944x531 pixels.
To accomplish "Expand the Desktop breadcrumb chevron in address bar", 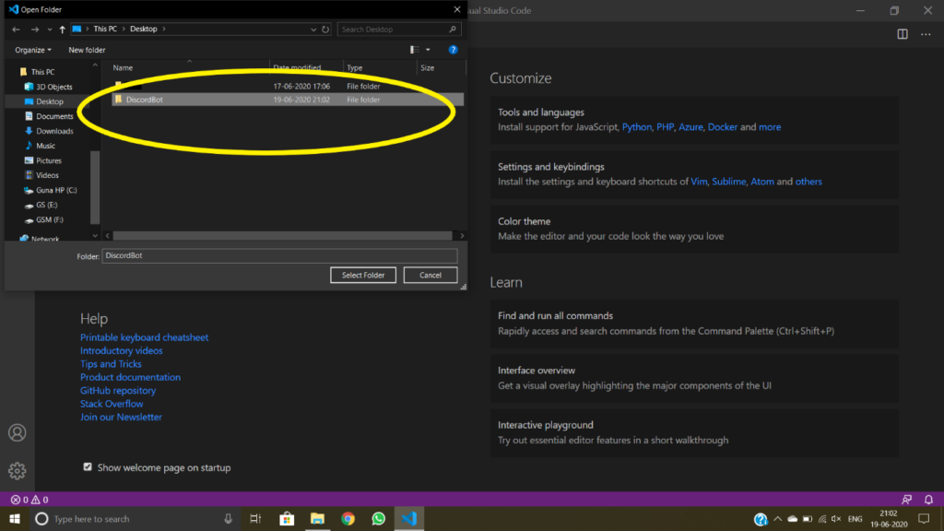I will click(x=164, y=29).
